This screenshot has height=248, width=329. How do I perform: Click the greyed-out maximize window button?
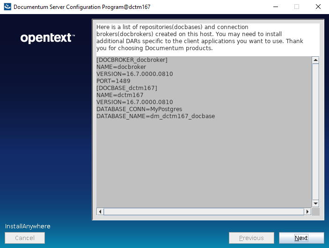pos(296,7)
